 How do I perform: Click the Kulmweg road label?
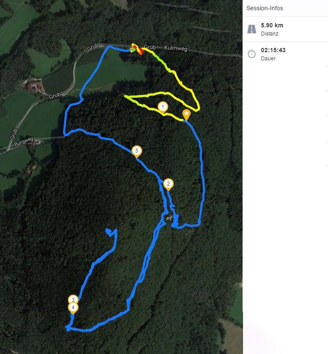[x=176, y=48]
